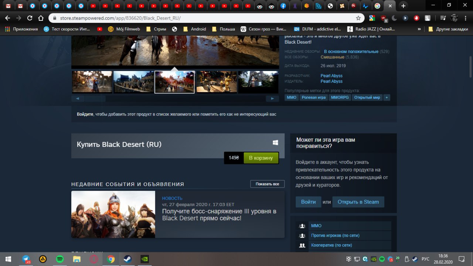This screenshot has width=473, height=266.
Task: Select the fourth screenshot thumbnail with golden armor
Action: point(217,82)
